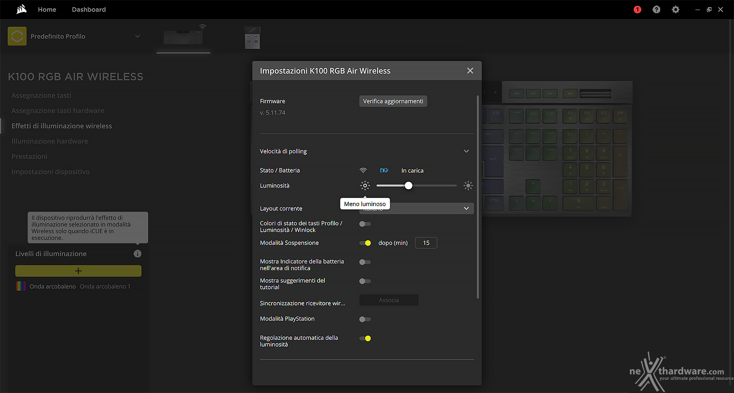This screenshot has height=393, width=734.
Task: Toggle Mostra Indicatore della batteria switch
Action: tap(365, 262)
